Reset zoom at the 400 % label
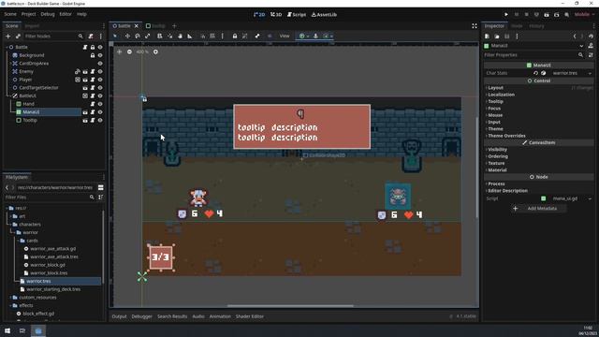Screen dimensions: 599x337 142,51
